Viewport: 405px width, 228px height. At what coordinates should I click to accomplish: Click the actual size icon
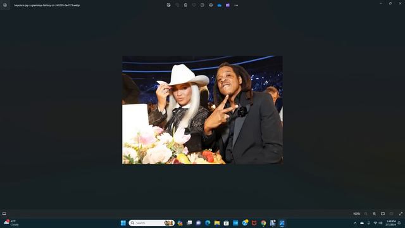[x=391, y=214]
